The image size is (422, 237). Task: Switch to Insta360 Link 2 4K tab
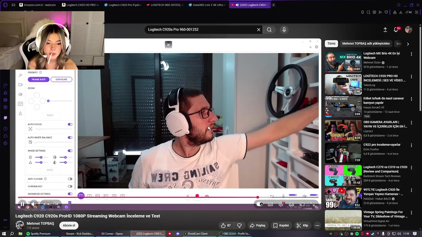(207, 5)
